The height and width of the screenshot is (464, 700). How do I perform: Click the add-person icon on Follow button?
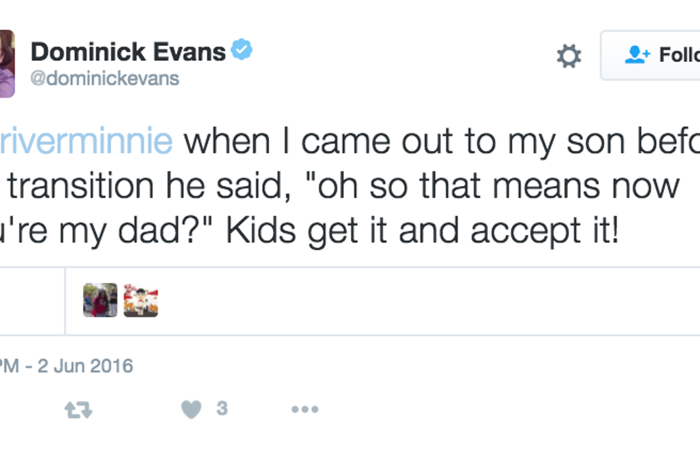pyautogui.click(x=637, y=55)
